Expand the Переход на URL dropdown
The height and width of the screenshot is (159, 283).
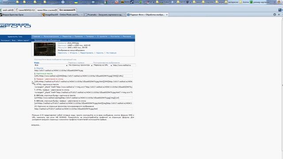103,65
